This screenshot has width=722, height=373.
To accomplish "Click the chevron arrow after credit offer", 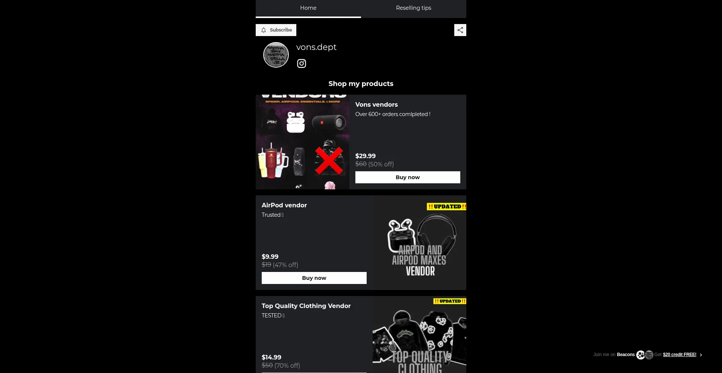I will point(701,355).
